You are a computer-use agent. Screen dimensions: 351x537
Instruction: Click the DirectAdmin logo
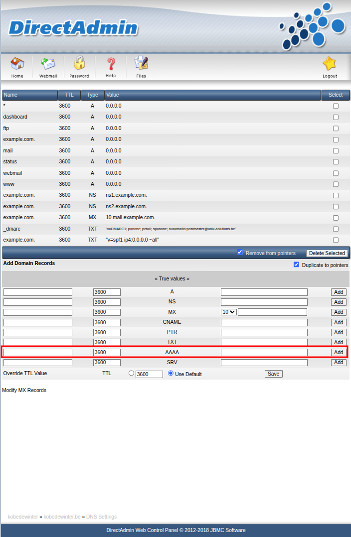73,28
